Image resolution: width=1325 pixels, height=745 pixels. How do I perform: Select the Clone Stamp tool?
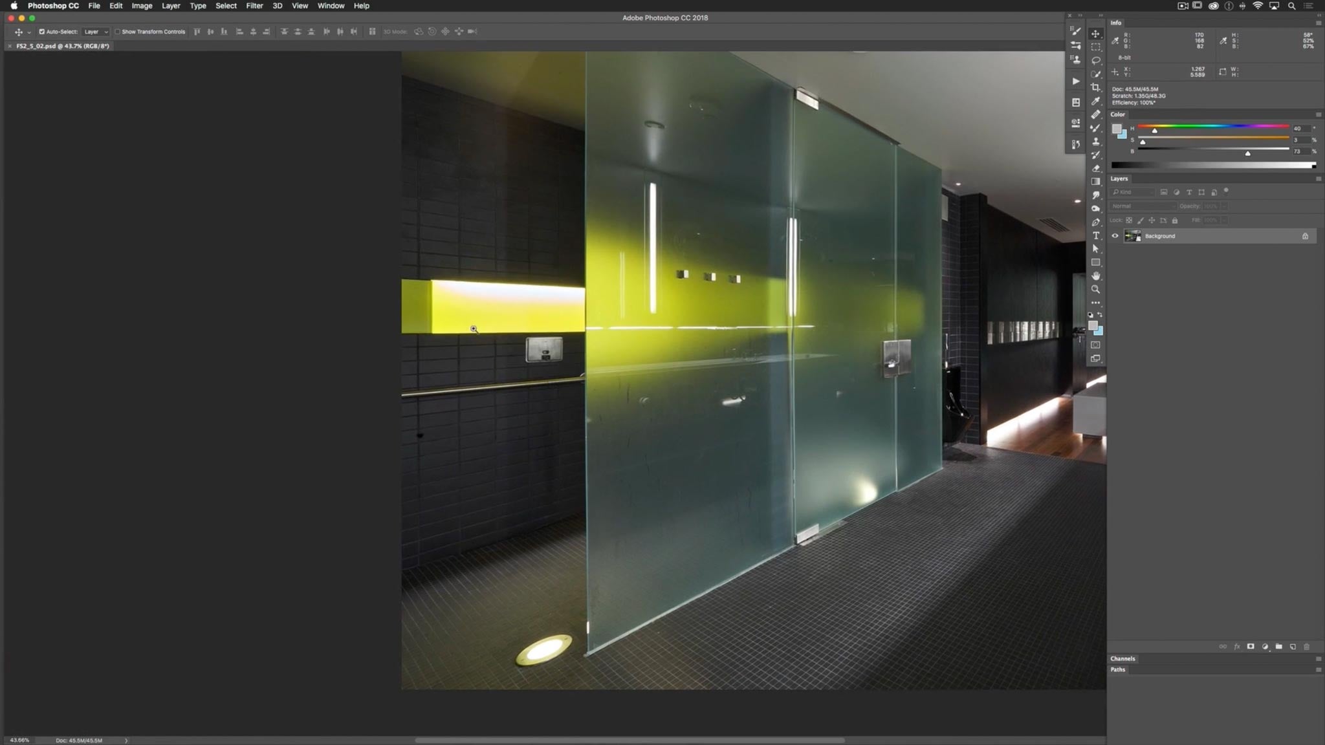(x=1095, y=141)
